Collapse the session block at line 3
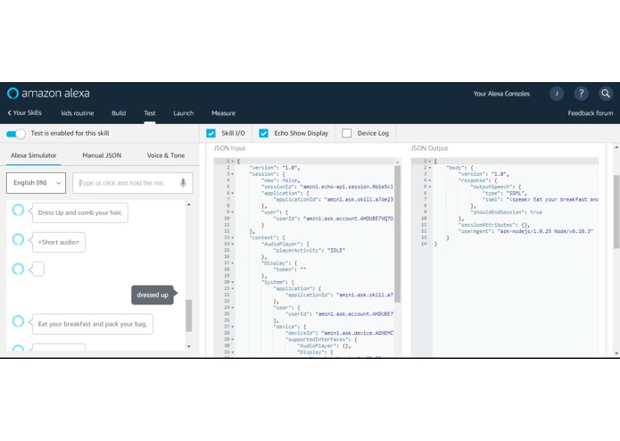This screenshot has height=441, width=620. pos(233,174)
